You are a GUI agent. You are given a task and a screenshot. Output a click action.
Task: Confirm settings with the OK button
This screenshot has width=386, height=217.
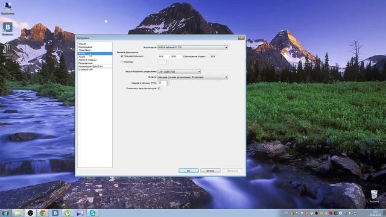click(x=189, y=171)
